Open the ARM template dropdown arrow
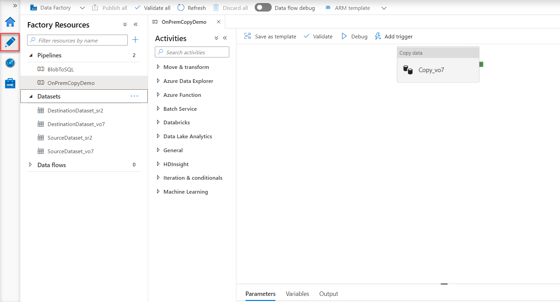 coord(384,8)
